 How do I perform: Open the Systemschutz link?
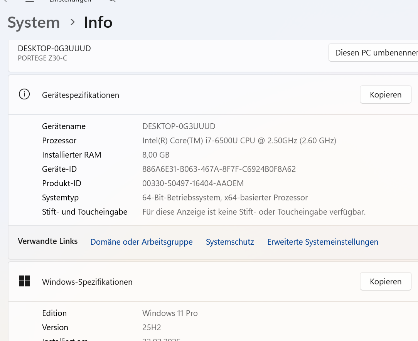230,242
